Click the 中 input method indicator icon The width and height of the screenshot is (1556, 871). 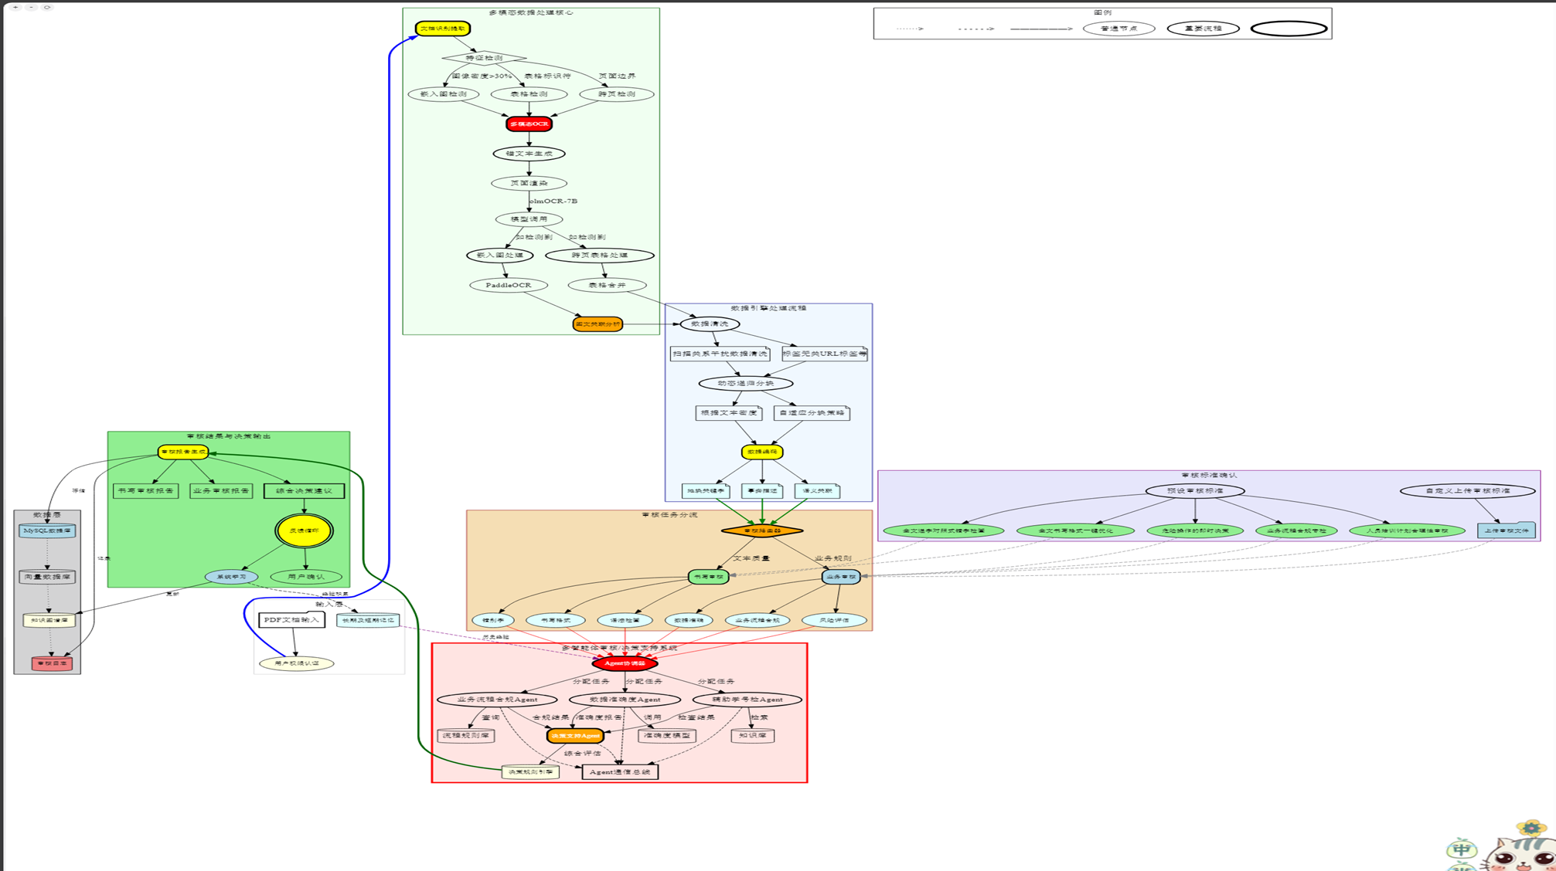(x=1461, y=850)
